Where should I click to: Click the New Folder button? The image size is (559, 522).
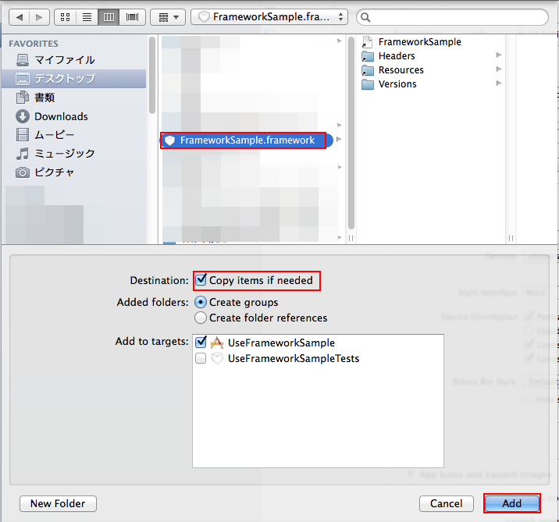point(58,503)
